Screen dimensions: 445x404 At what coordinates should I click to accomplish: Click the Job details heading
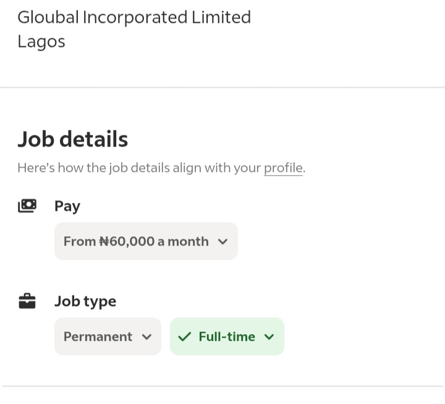pos(73,139)
